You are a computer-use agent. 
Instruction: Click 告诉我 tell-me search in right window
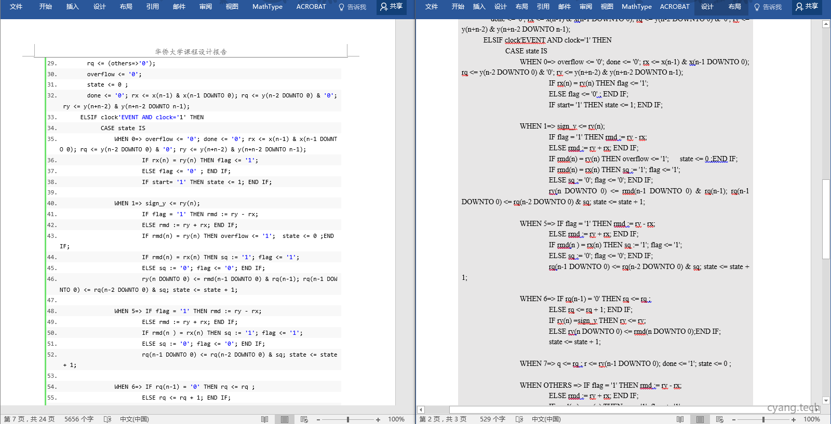pyautogui.click(x=768, y=7)
